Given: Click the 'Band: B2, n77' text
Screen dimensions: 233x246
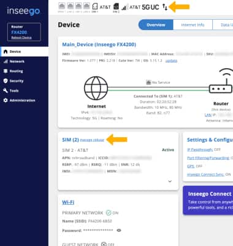Looking at the screenshot, I should [x=158, y=113].
